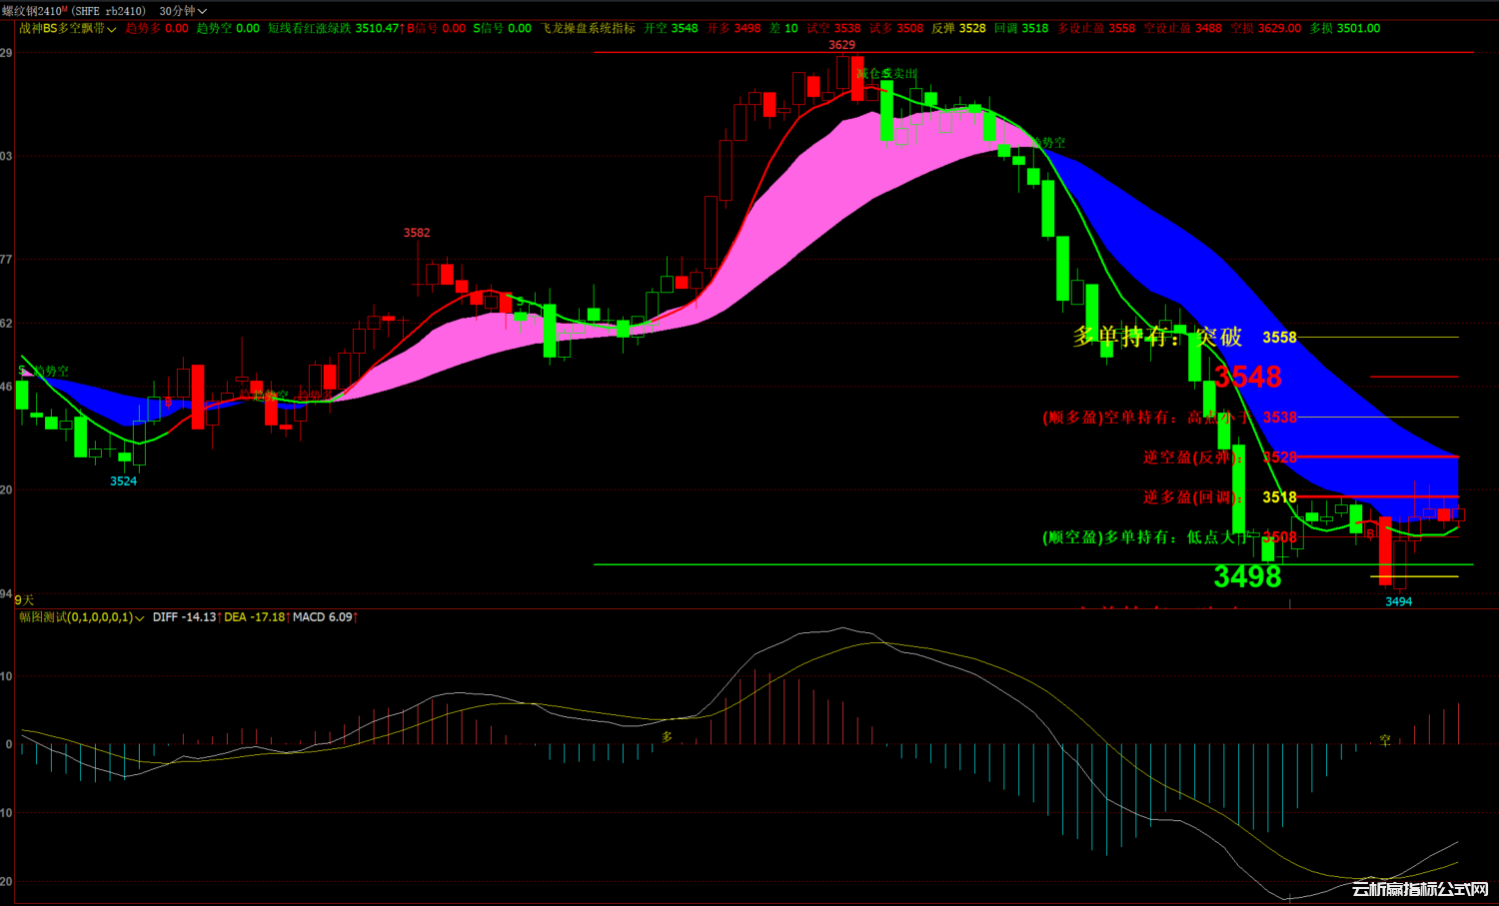Expand the 幅图测试(0,1,0,0,0,1) indicator dropdown
Viewport: 1499px width, 906px height.
[x=82, y=617]
